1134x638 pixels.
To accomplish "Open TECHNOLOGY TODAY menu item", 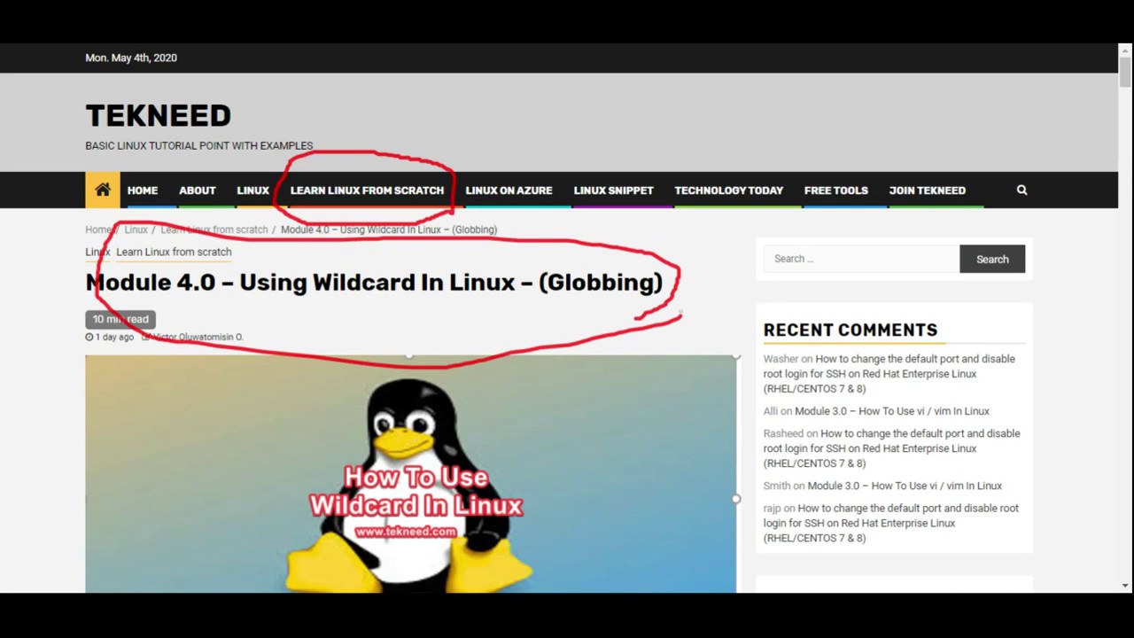I will click(x=728, y=191).
